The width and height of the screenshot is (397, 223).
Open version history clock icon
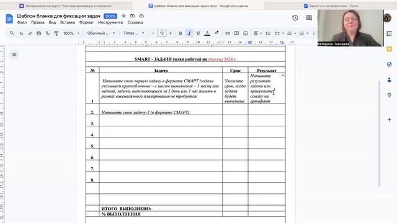click(295, 18)
